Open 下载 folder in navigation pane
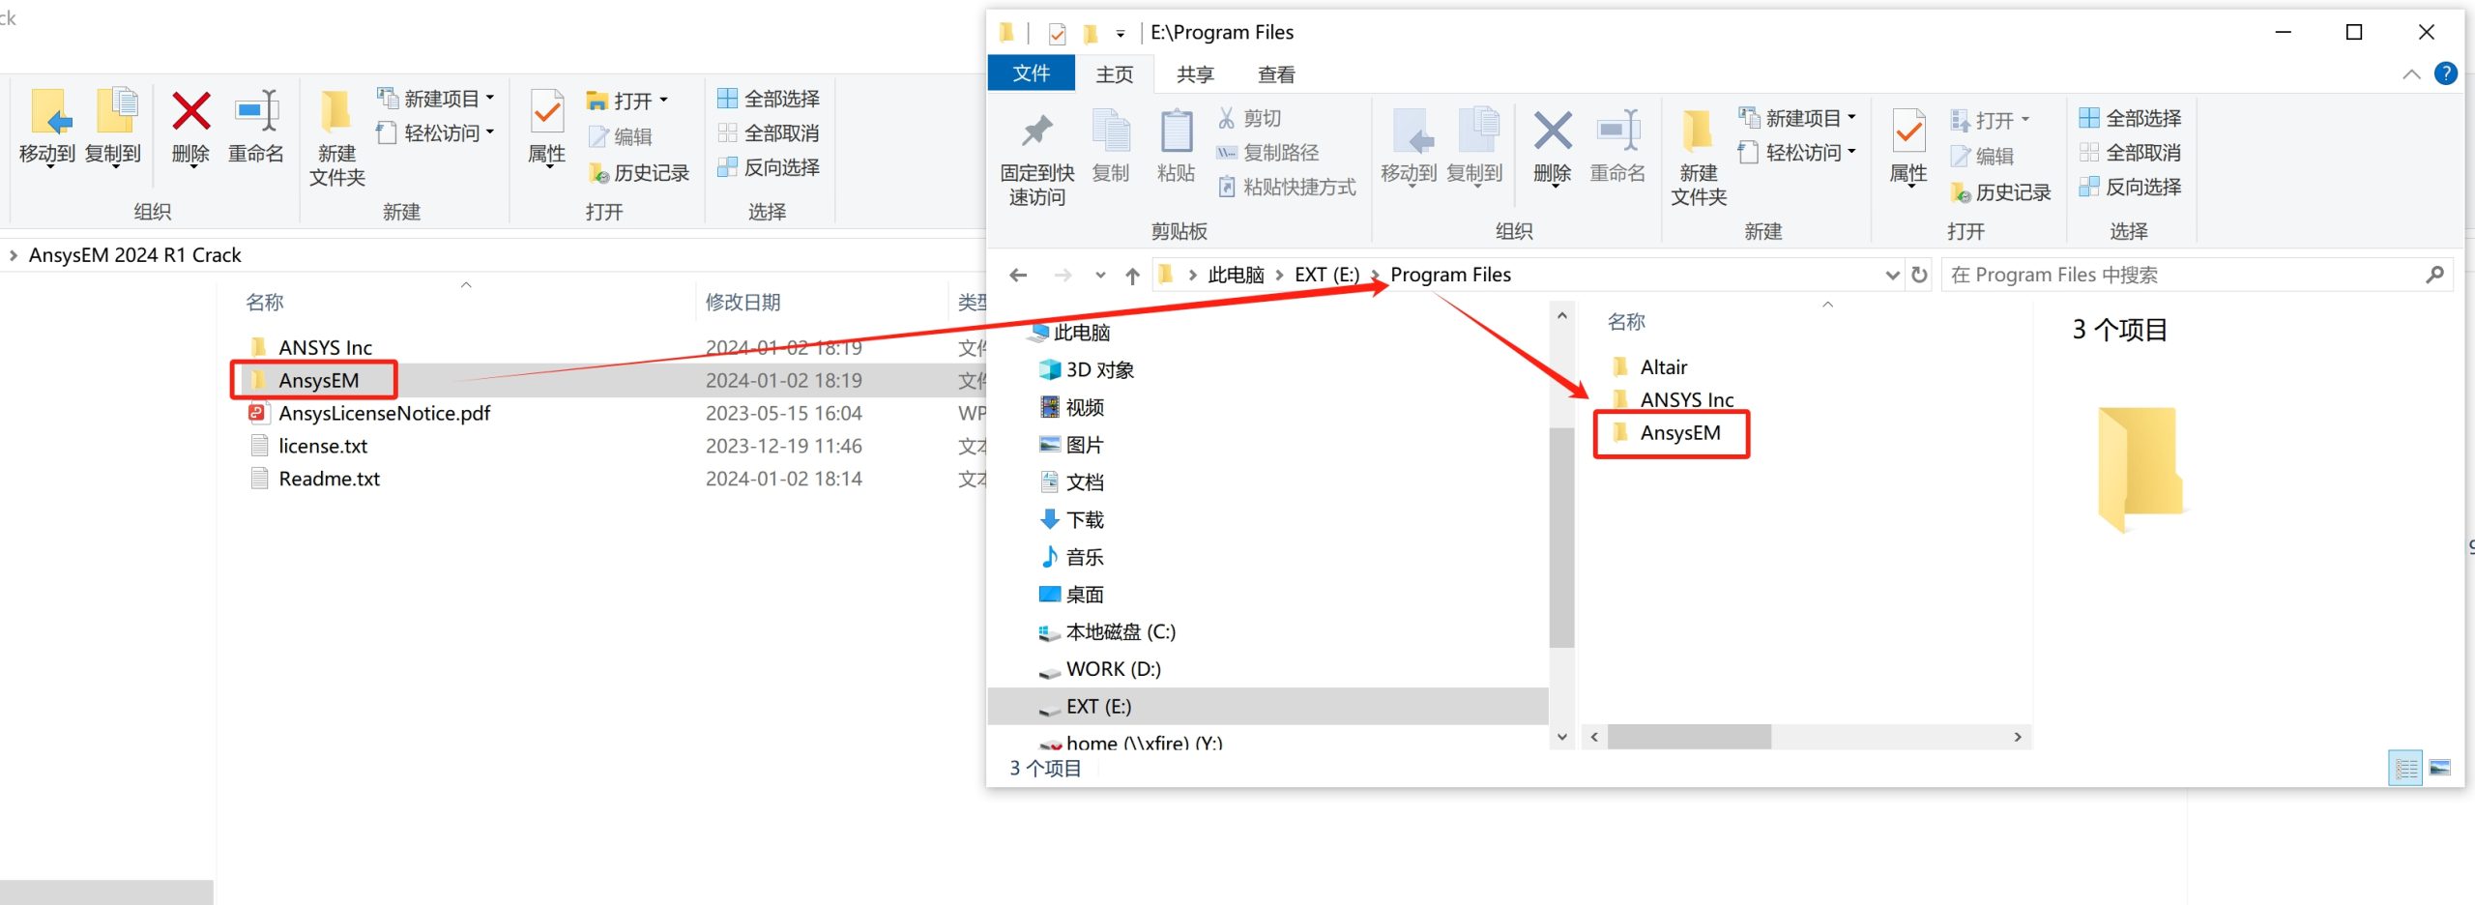This screenshot has width=2475, height=905. pyautogui.click(x=1084, y=519)
